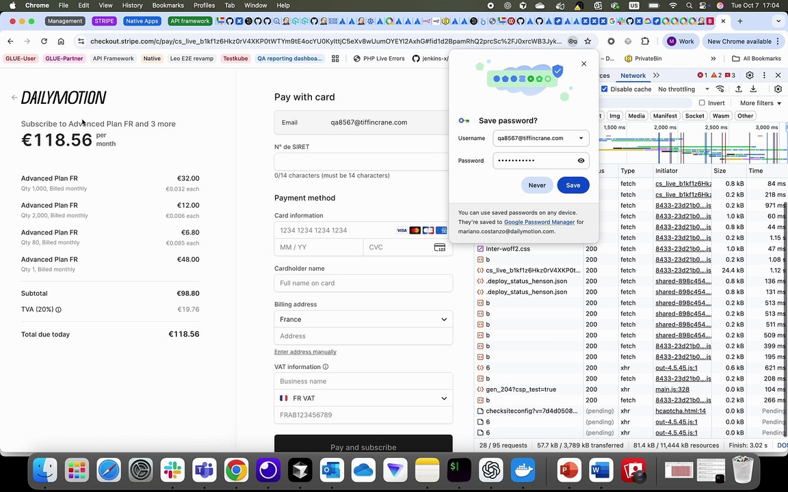The width and height of the screenshot is (788, 492).
Task: Open the Bookmarks menu in menu bar
Action: [168, 5]
